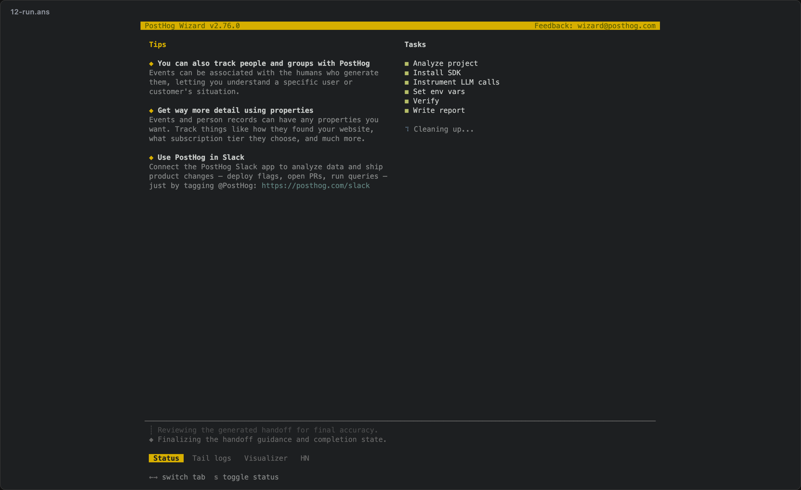
Task: Switch to the Tail logs tab
Action: tap(212, 458)
